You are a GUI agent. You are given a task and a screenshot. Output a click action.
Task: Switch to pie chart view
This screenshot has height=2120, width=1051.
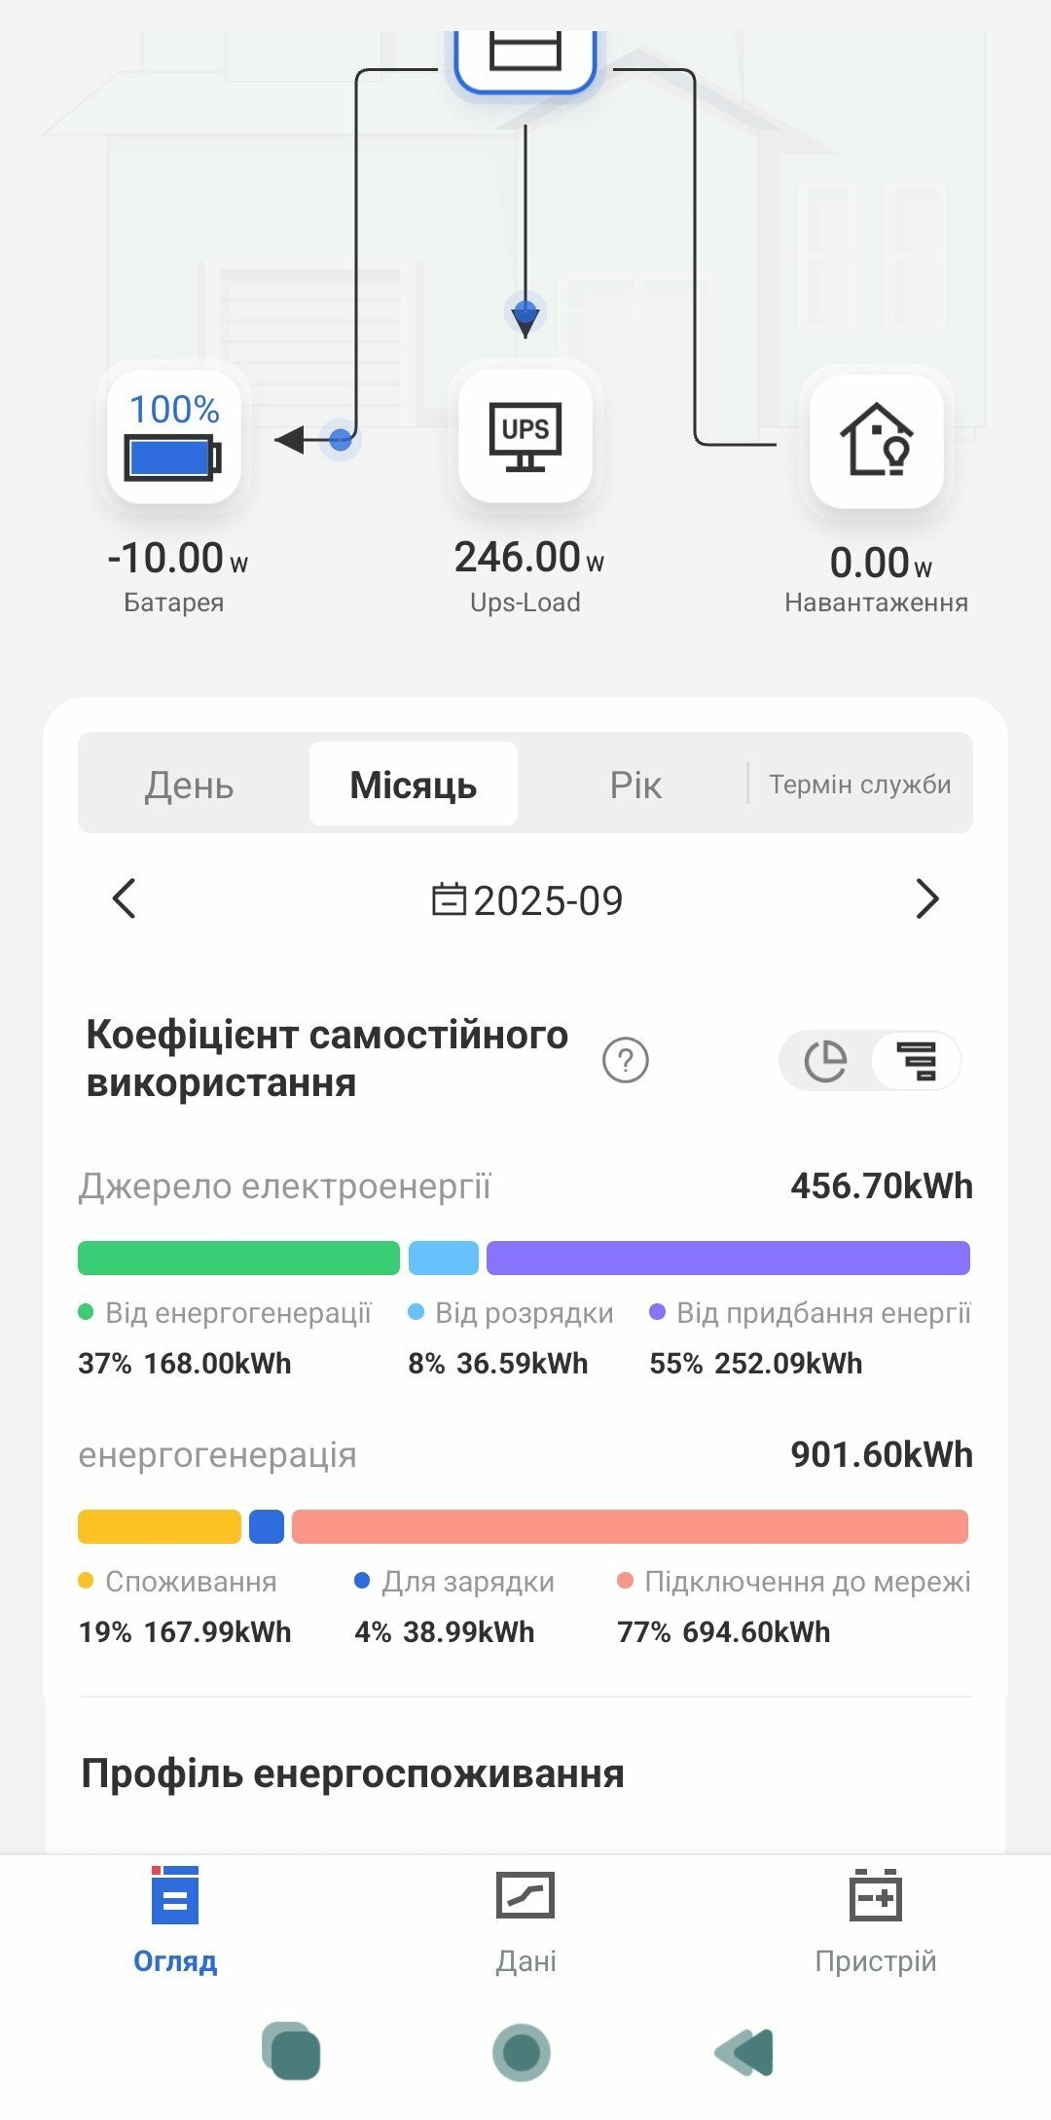(826, 1060)
